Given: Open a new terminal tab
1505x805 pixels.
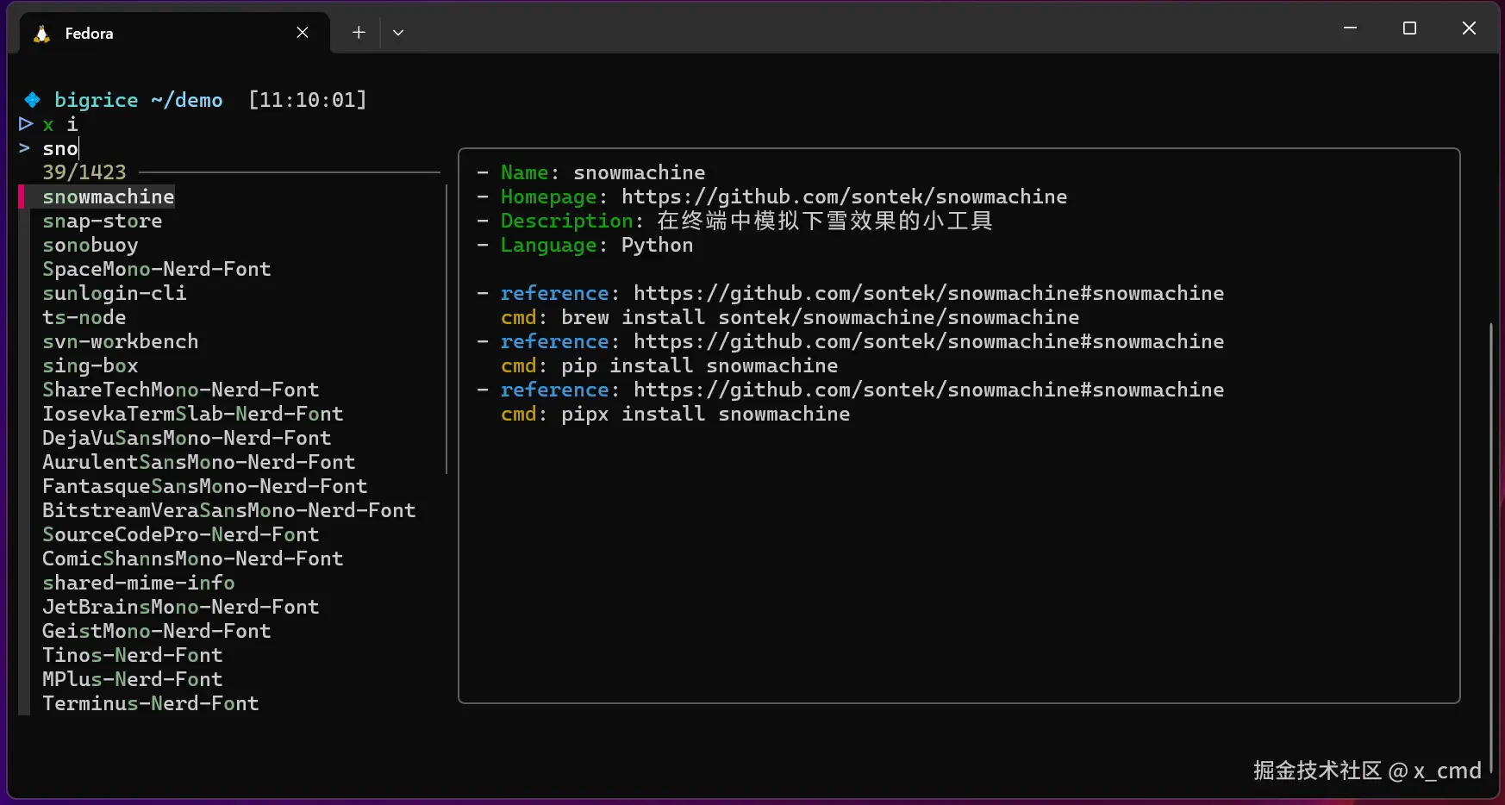Looking at the screenshot, I should pos(359,33).
